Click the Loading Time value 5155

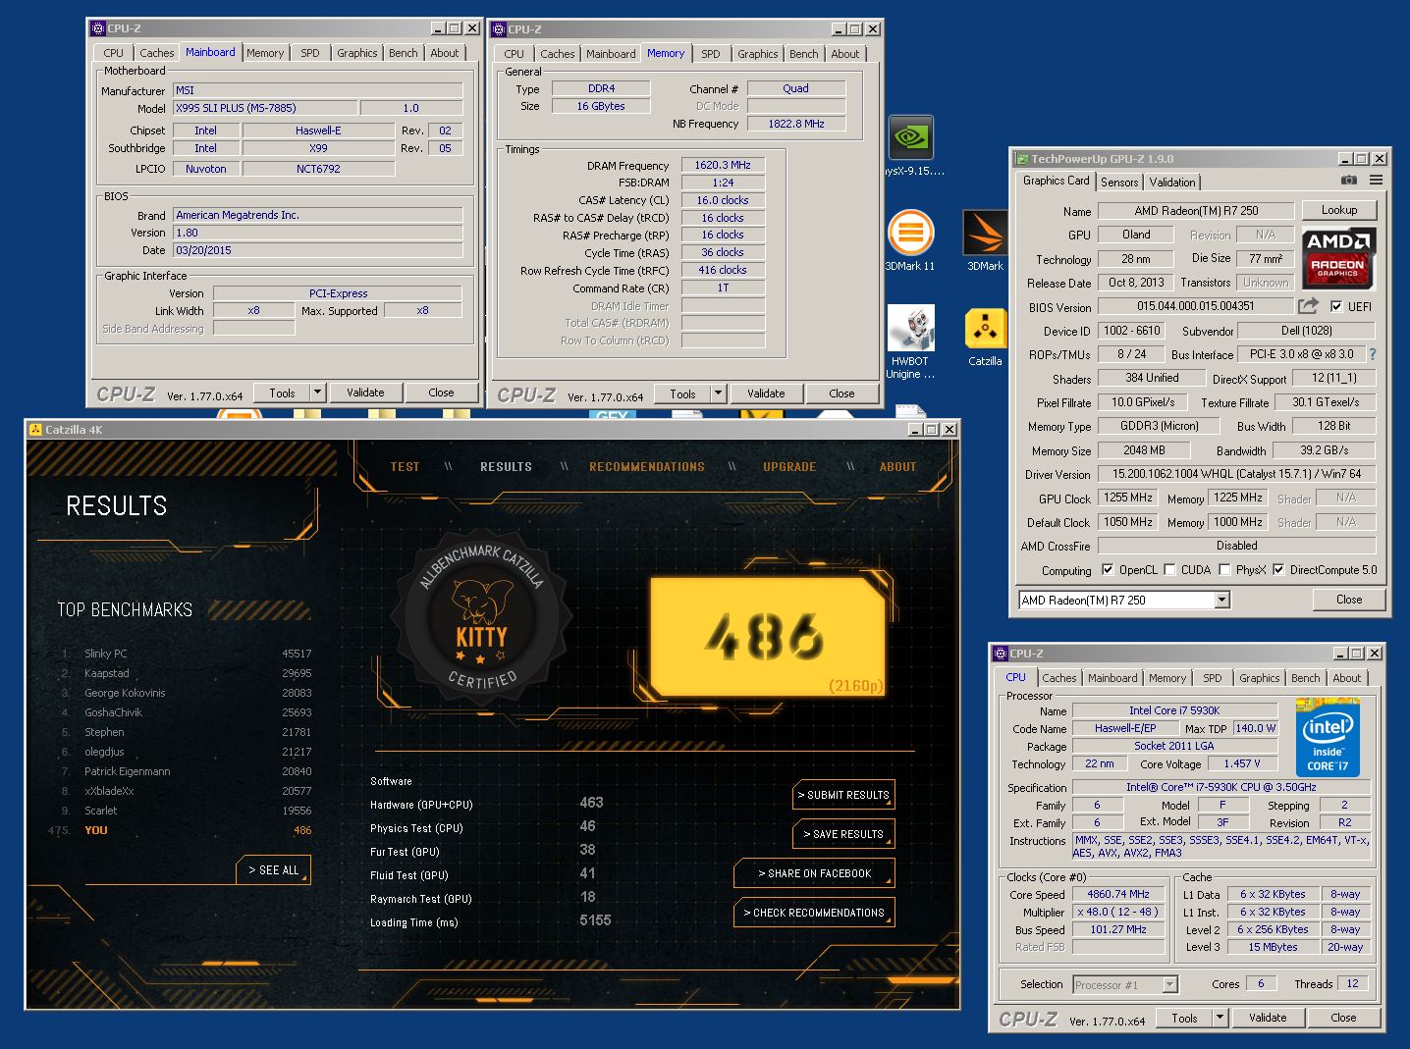coord(595,920)
